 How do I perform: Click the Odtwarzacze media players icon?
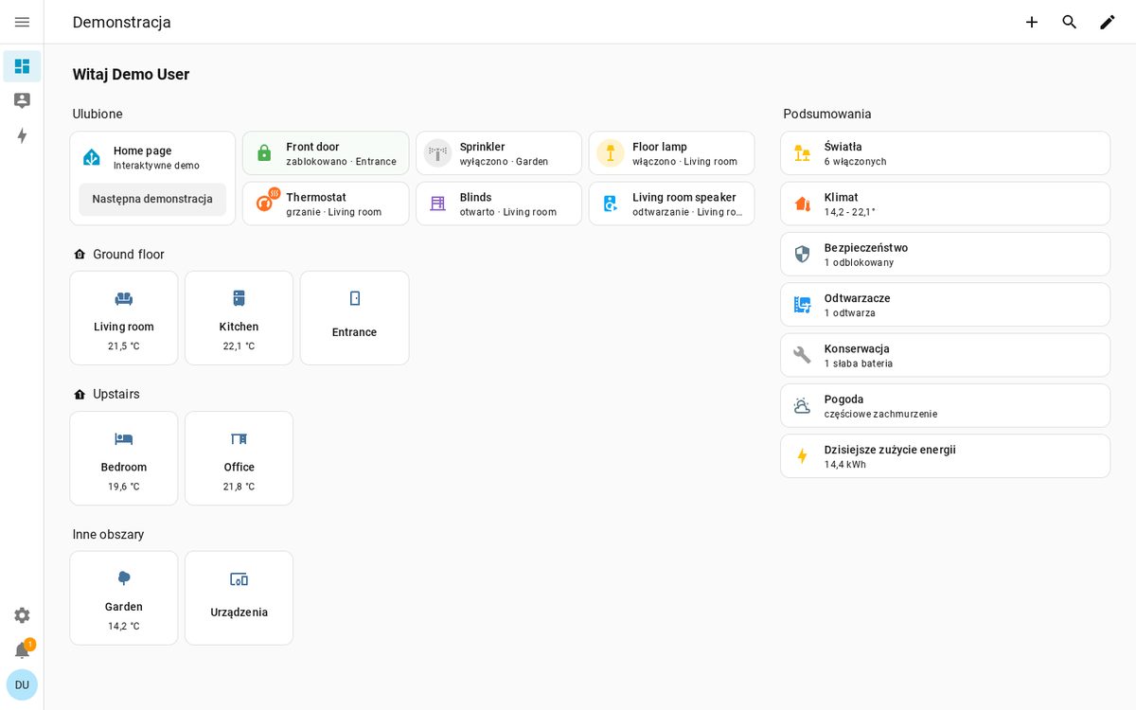(802, 305)
